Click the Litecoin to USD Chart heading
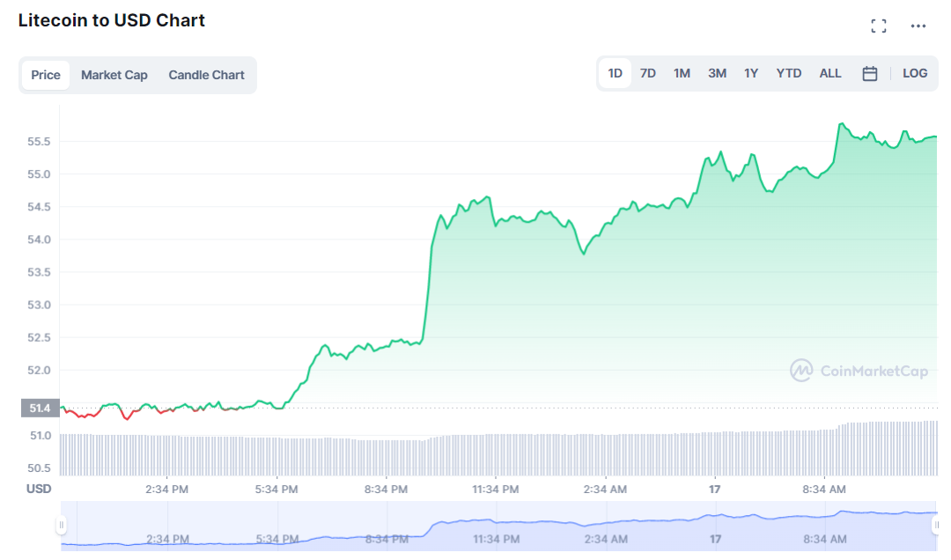The image size is (951, 560). point(112,20)
